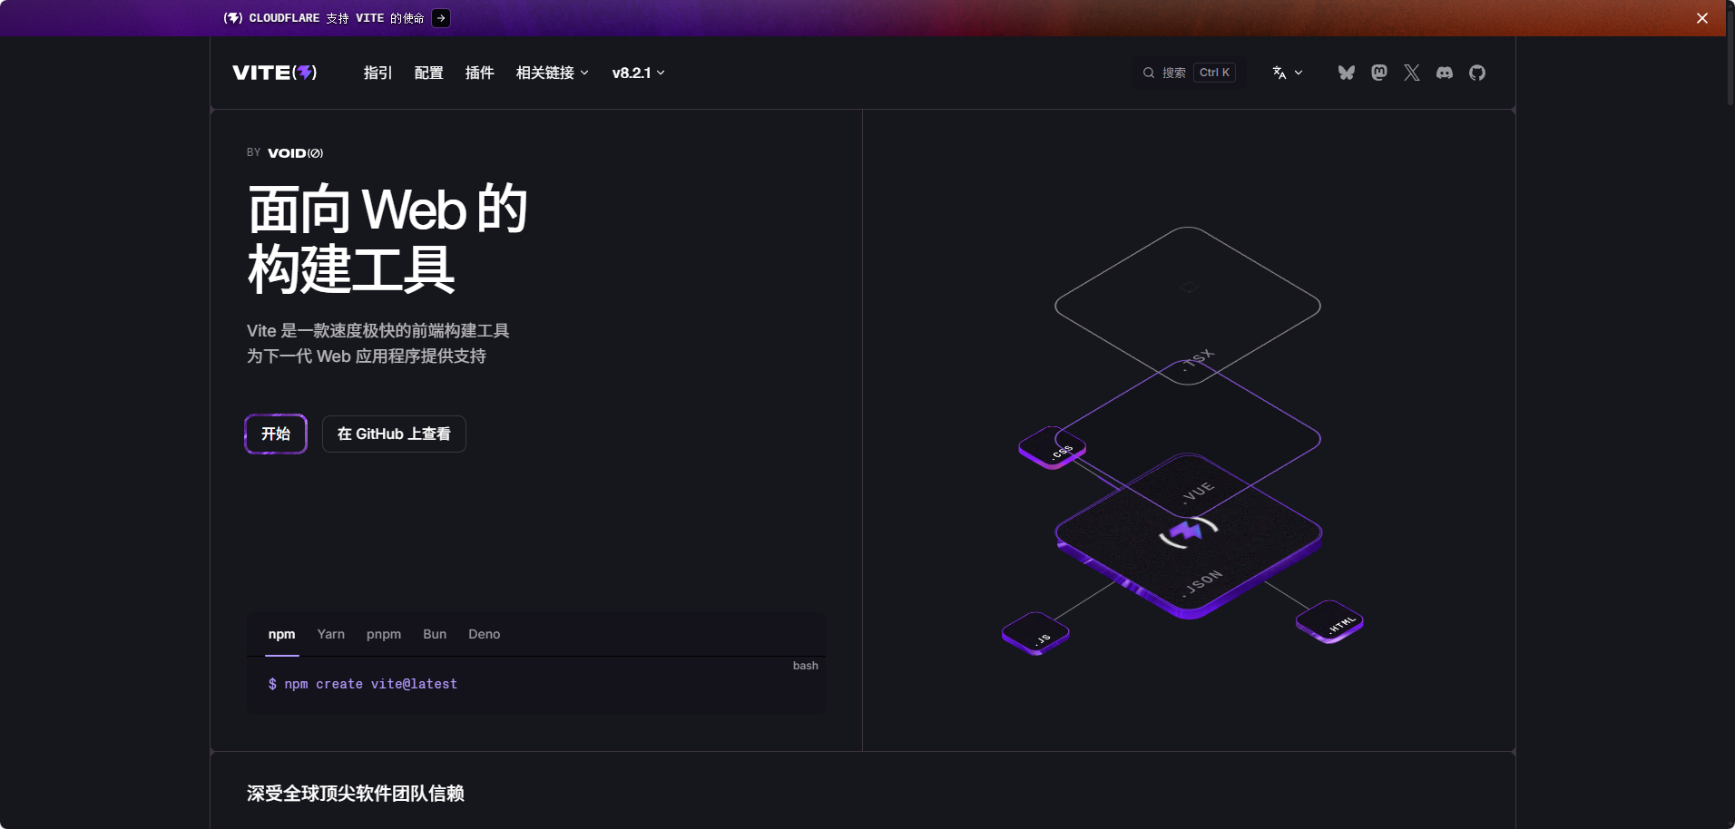Expand the 相关链接 dropdown menu
Image resolution: width=1735 pixels, height=829 pixels.
pyautogui.click(x=553, y=73)
